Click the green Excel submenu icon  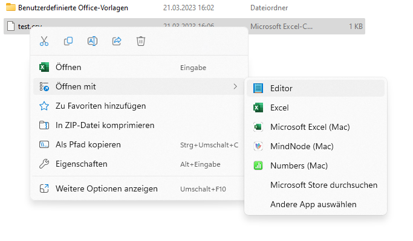tap(258, 108)
